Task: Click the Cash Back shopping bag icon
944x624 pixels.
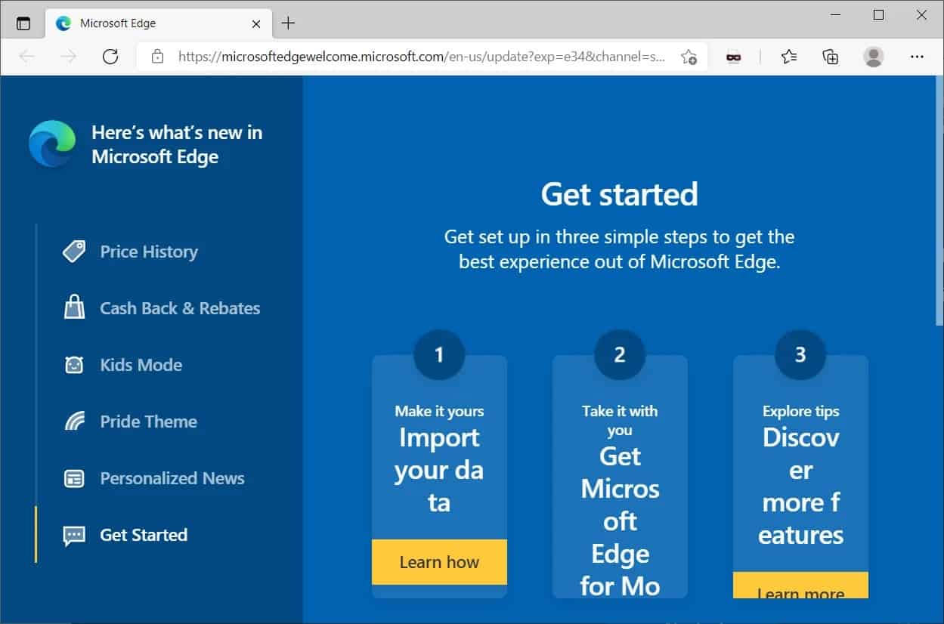Action: (74, 308)
